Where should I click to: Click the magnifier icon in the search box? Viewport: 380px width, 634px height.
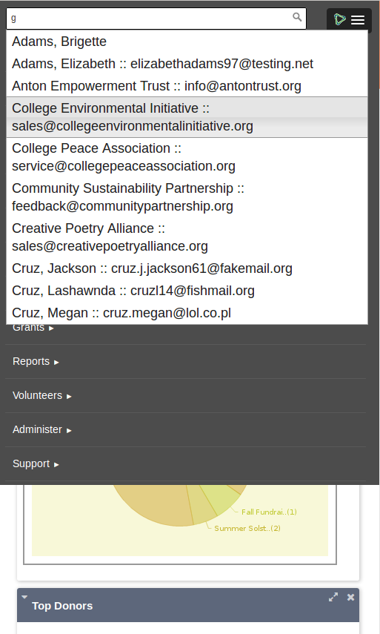pos(297,17)
